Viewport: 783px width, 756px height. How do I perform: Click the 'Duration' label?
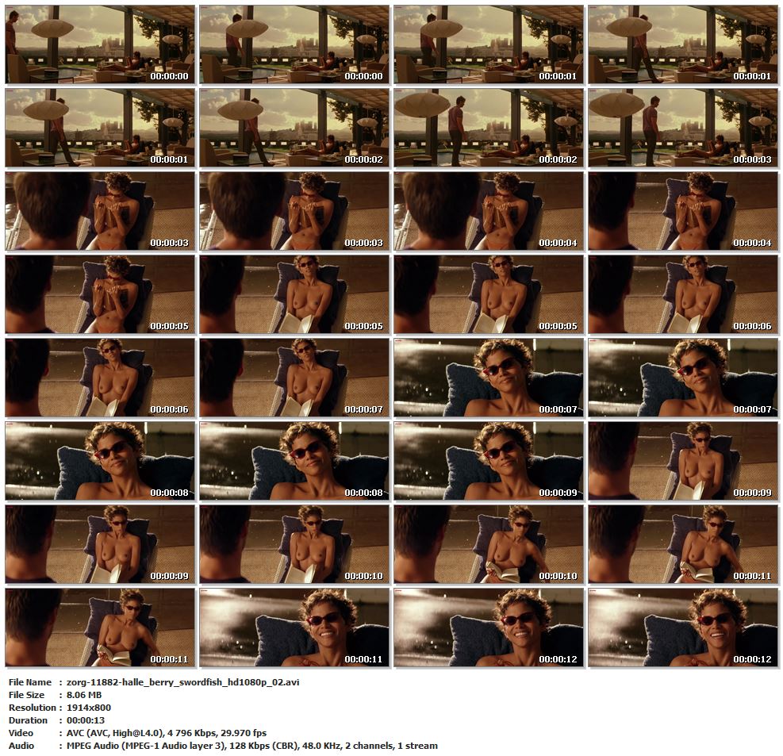point(28,720)
